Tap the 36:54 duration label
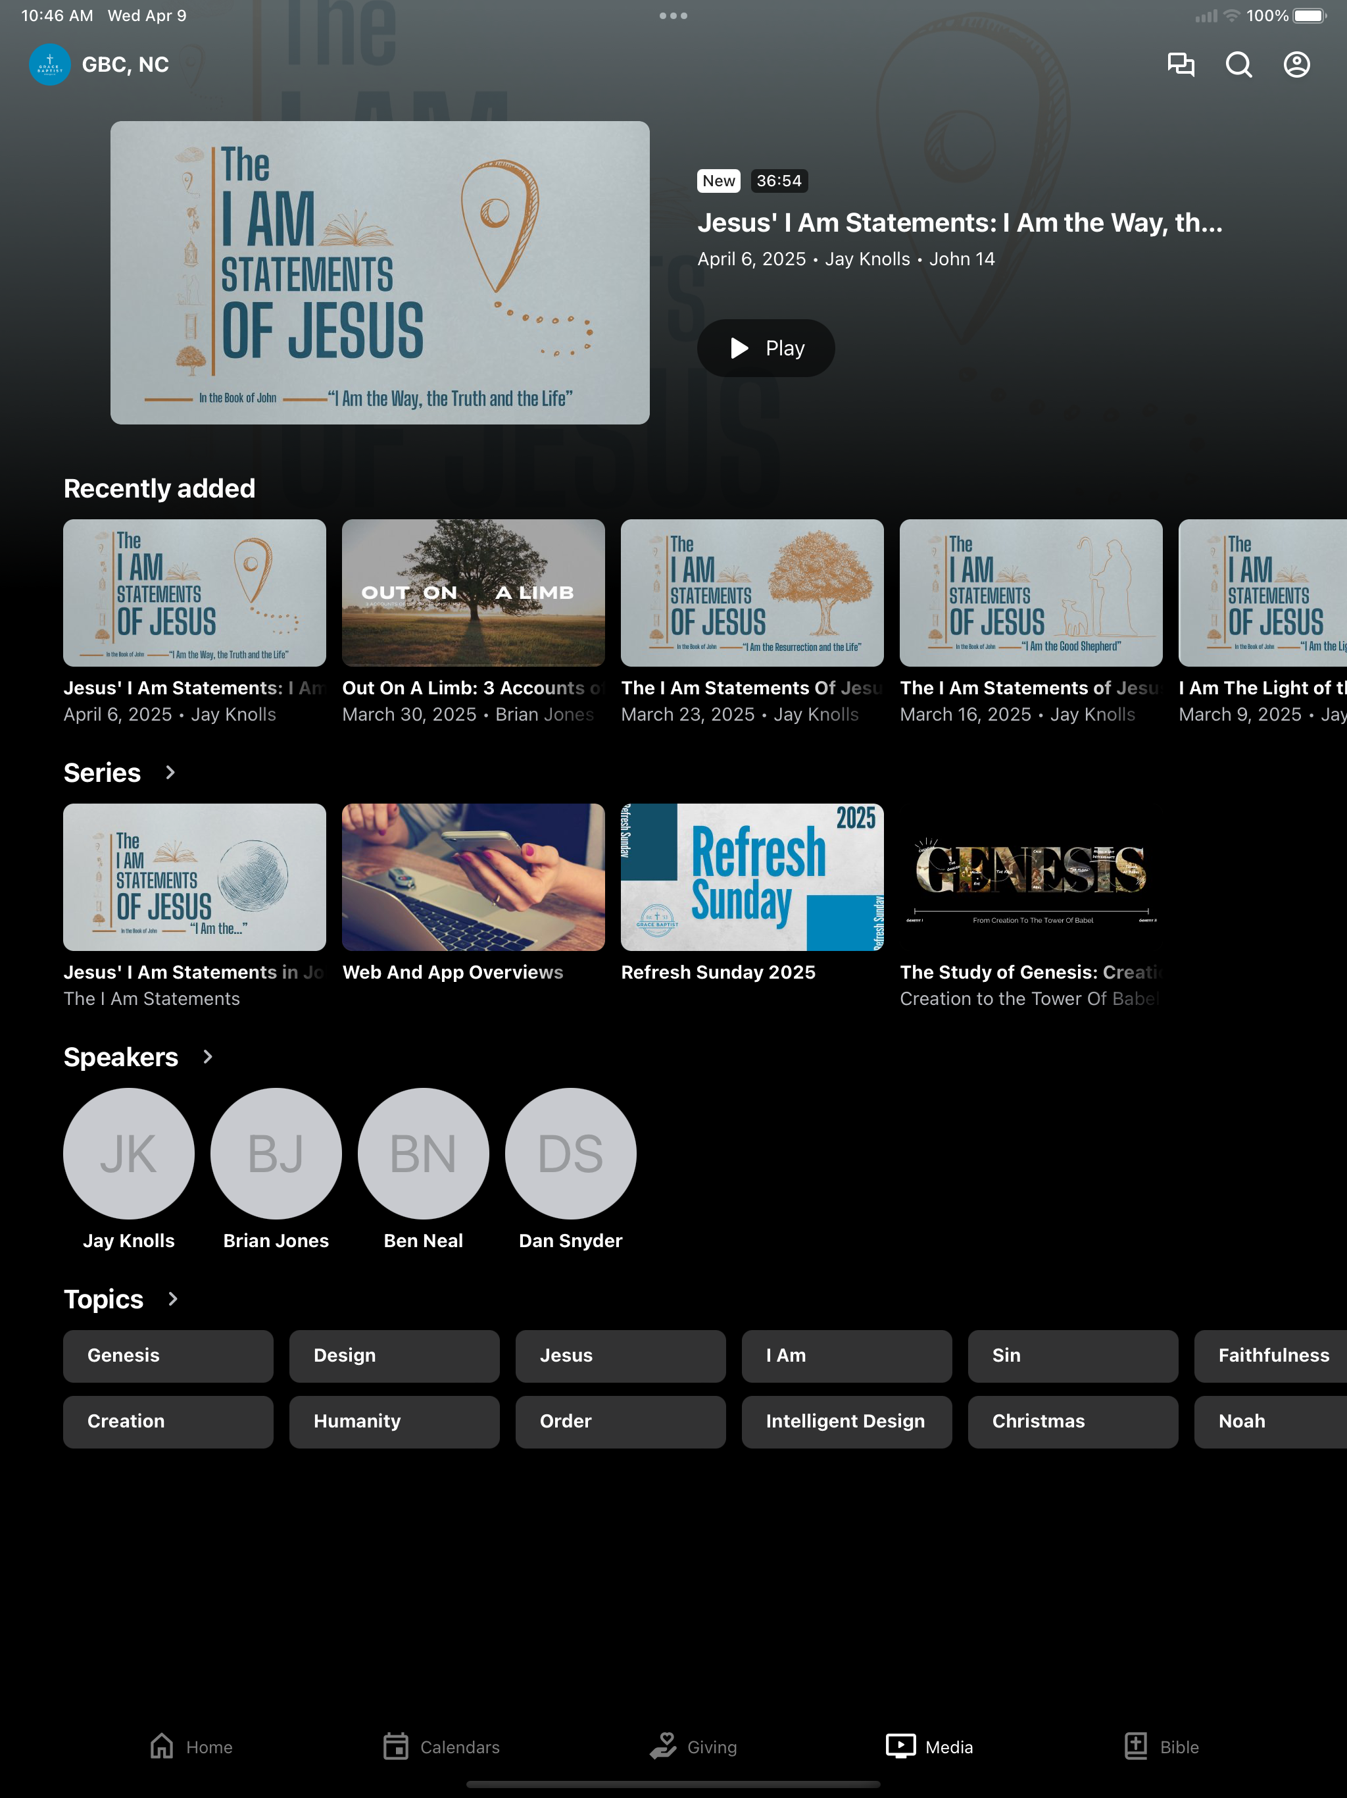This screenshot has height=1798, width=1347. 779,180
